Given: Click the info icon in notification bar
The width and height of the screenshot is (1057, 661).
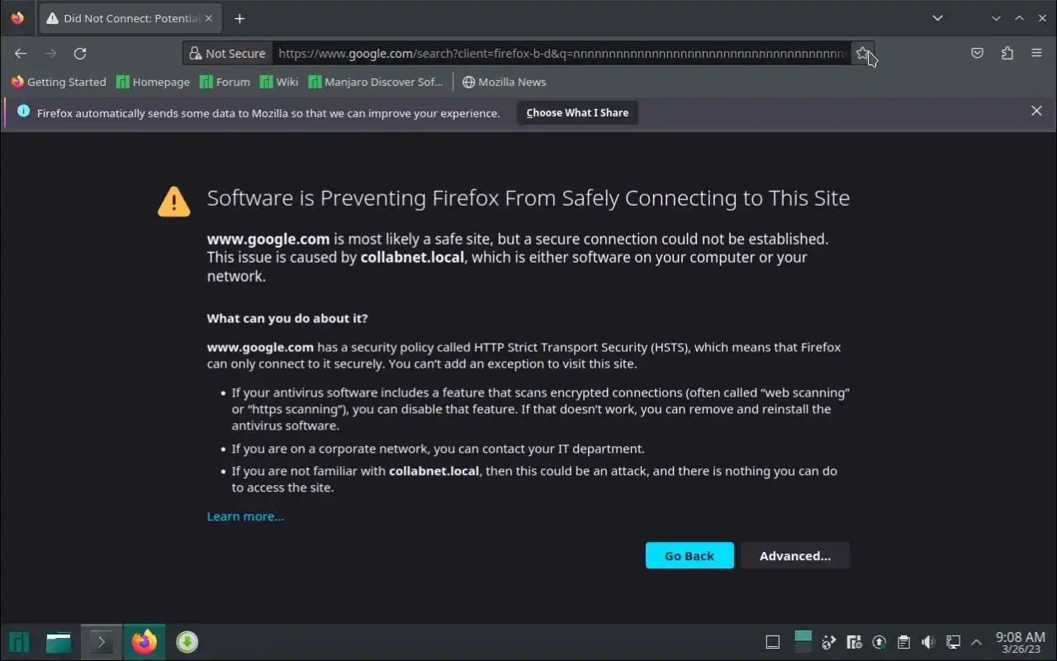Looking at the screenshot, I should 23,112.
